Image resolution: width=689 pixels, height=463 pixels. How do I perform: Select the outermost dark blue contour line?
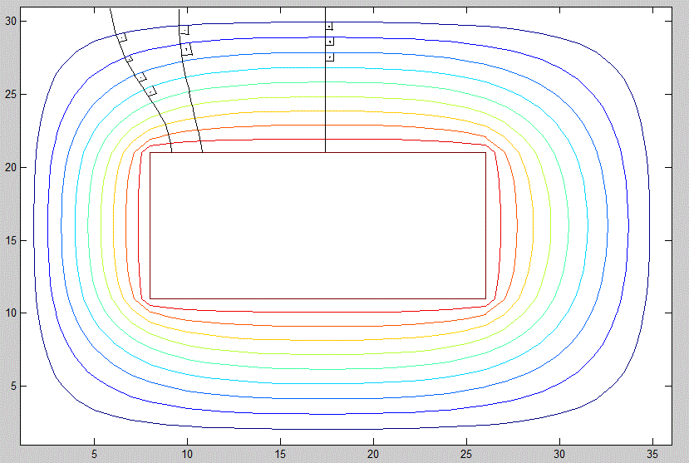click(34, 241)
